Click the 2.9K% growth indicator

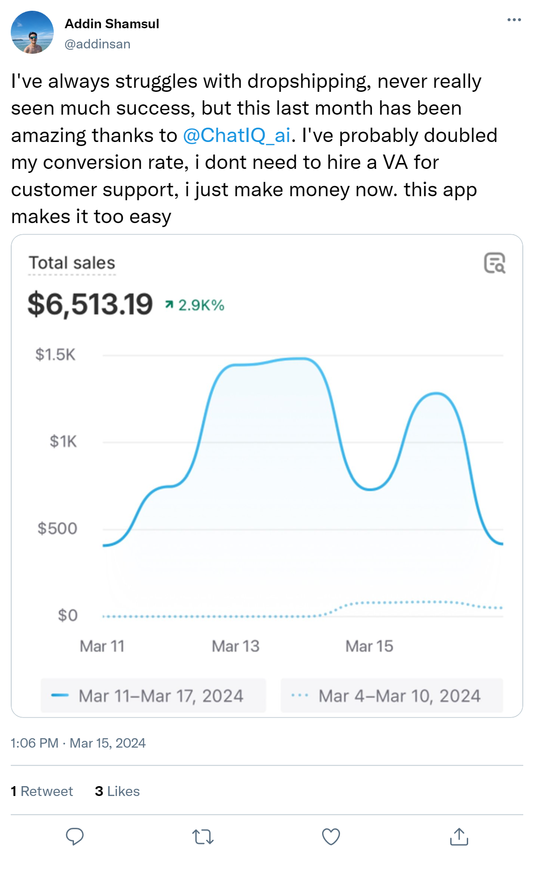195,305
